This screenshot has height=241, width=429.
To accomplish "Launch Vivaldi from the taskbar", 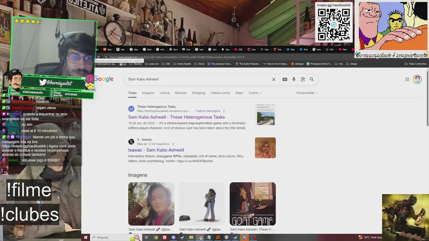I will [x=165, y=237].
